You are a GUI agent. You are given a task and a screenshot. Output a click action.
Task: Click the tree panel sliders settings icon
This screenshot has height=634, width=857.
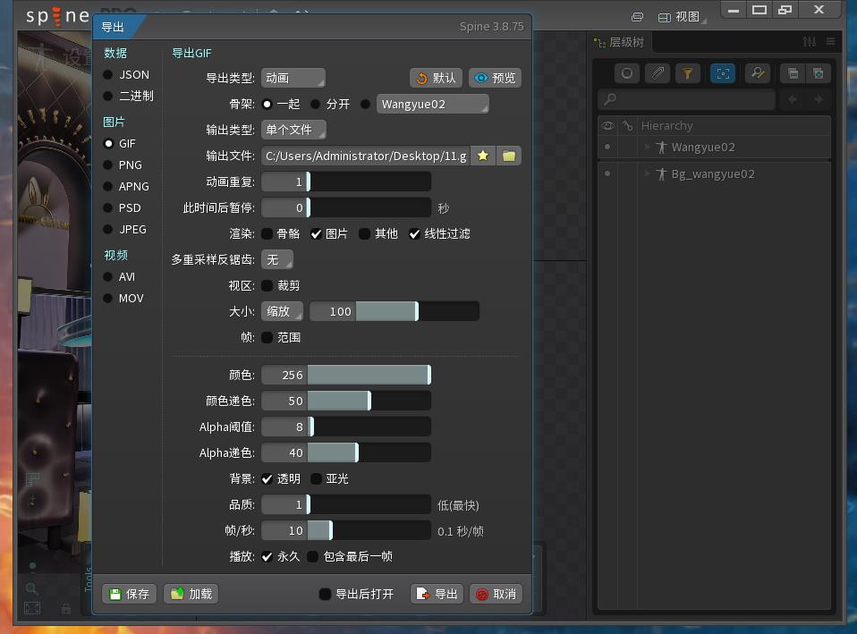tap(810, 41)
